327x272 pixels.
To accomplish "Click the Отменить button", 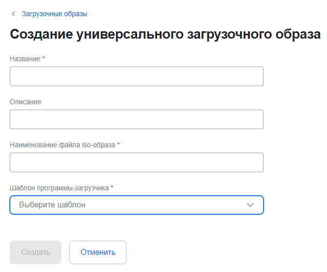I will point(98,252).
